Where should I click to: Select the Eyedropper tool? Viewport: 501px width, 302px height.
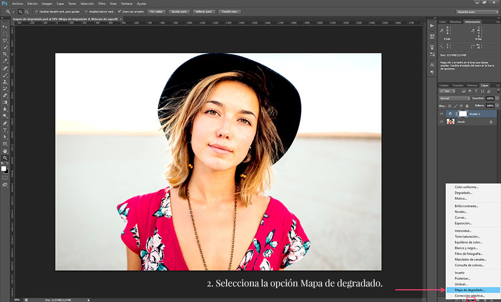coord(5,61)
